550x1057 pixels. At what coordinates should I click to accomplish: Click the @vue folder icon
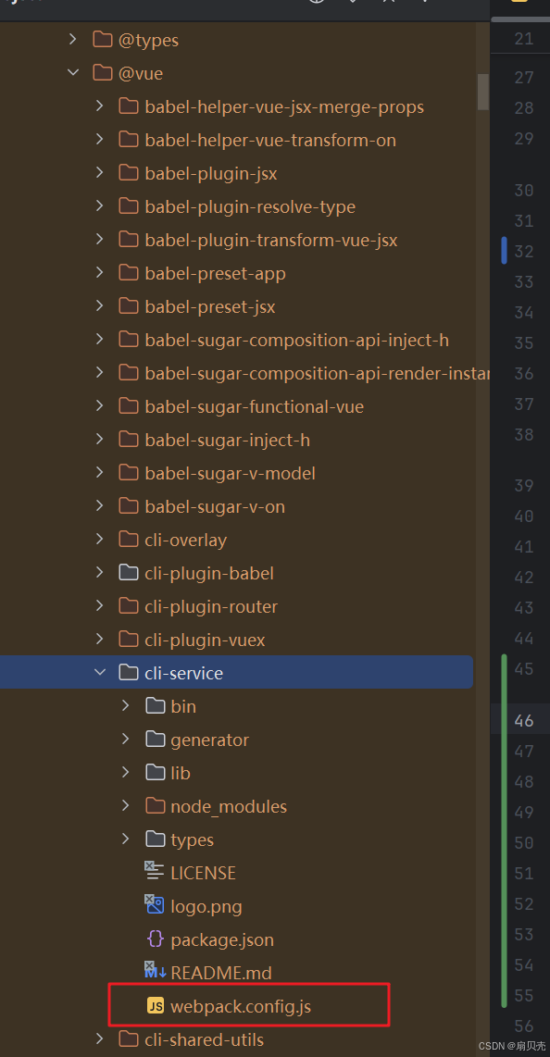click(x=103, y=73)
